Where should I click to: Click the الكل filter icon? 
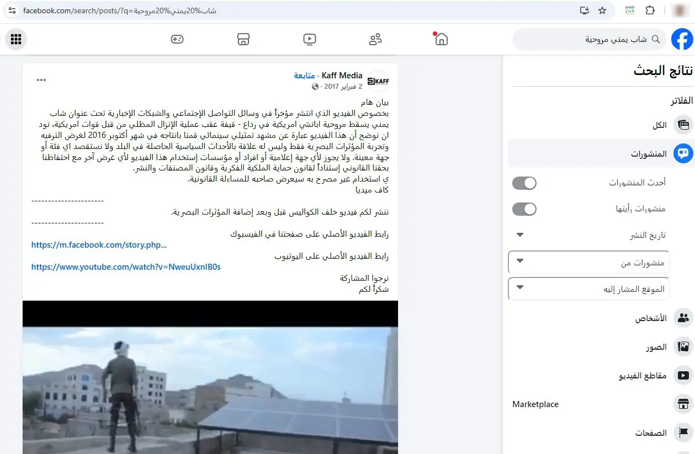[x=683, y=125]
